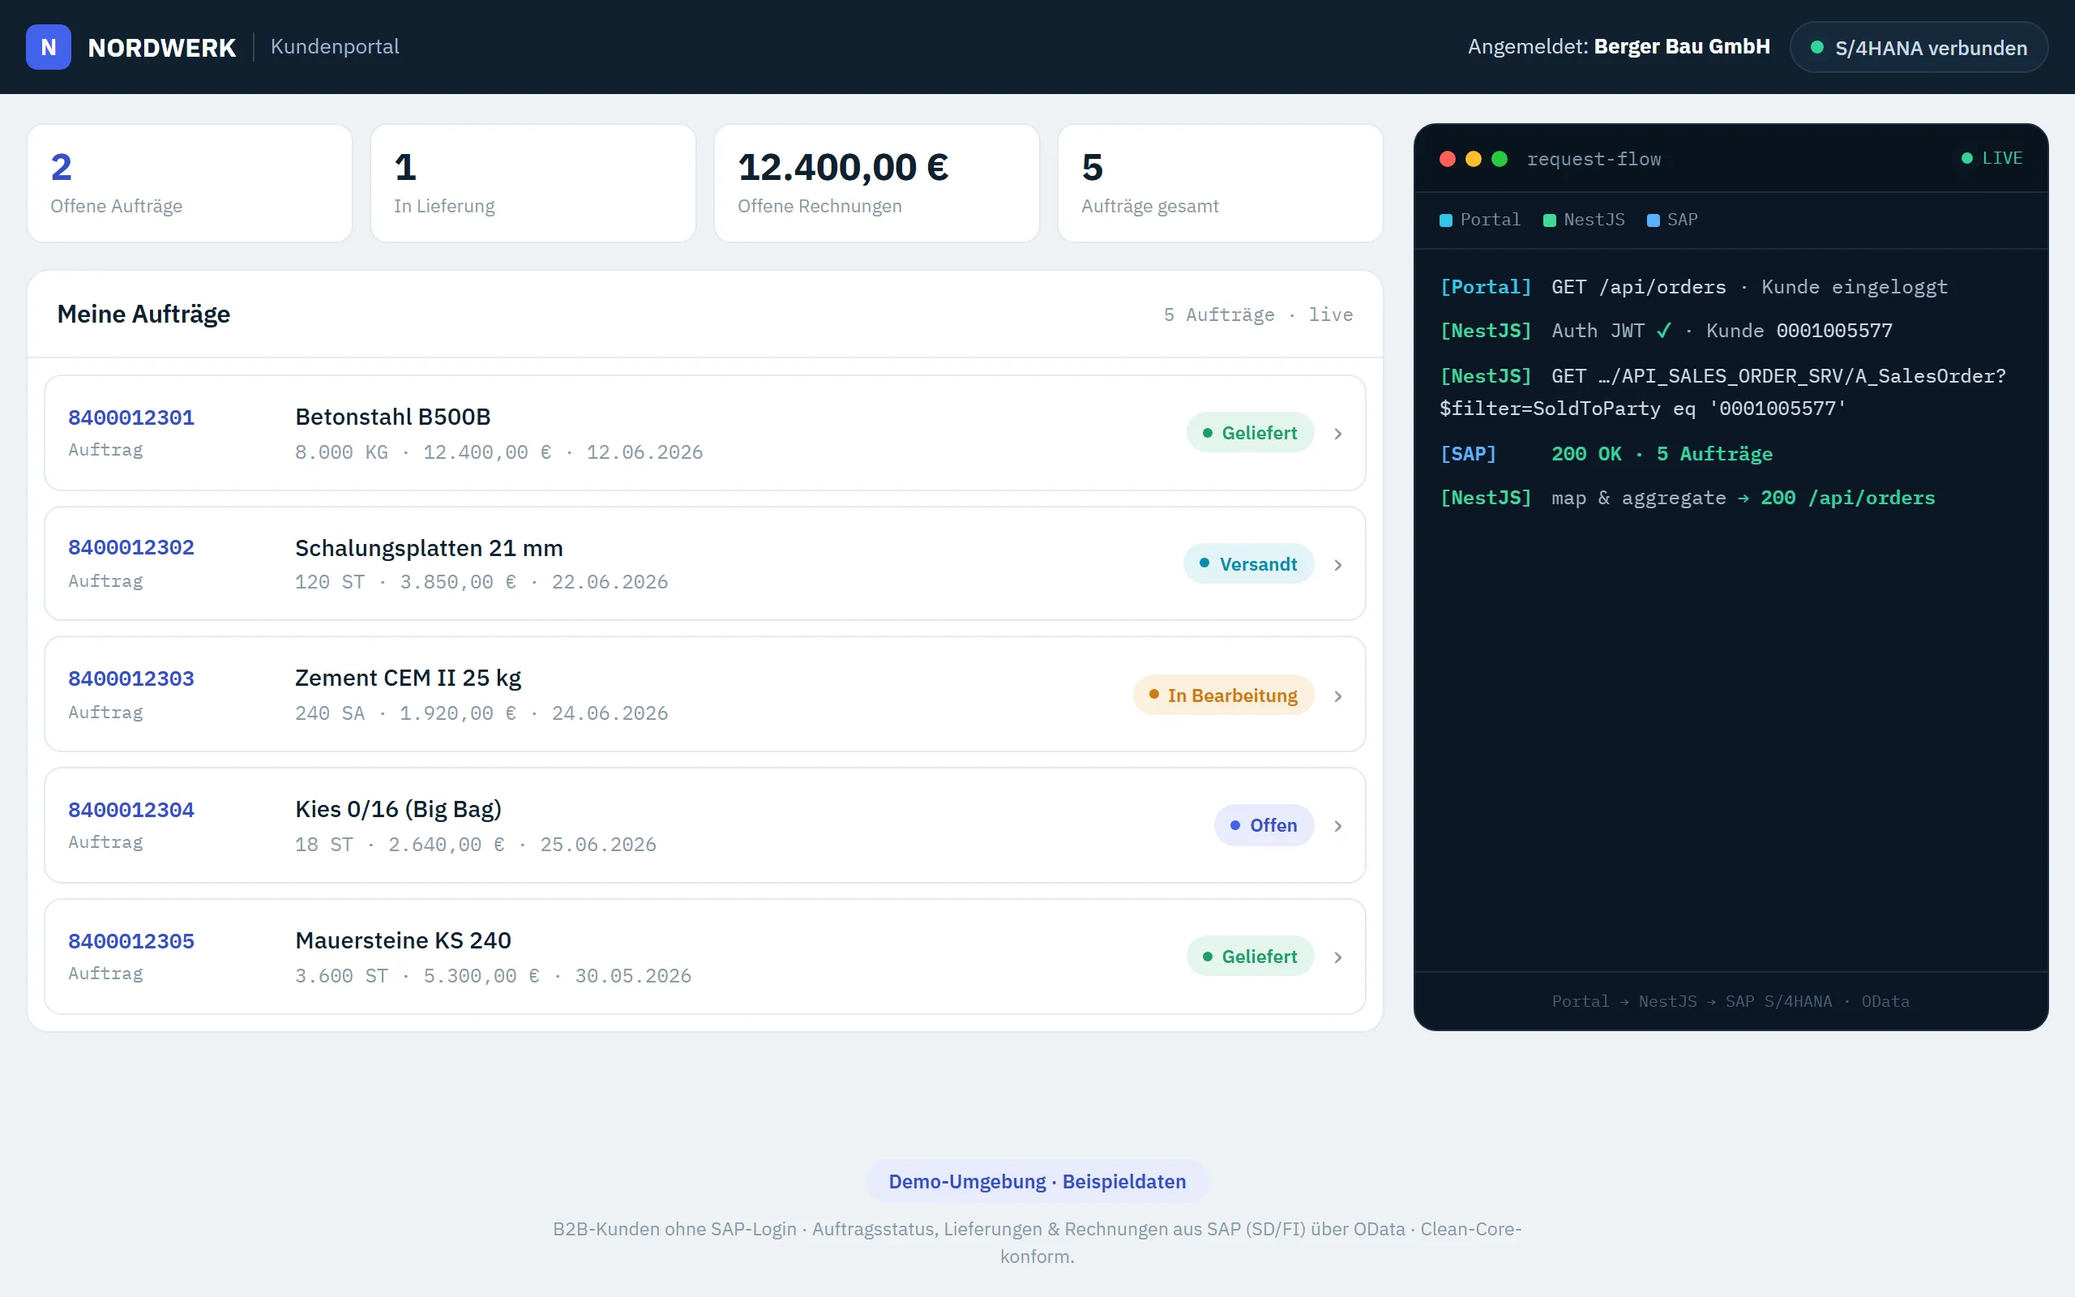Click the red dot in request-flow window

(1448, 159)
